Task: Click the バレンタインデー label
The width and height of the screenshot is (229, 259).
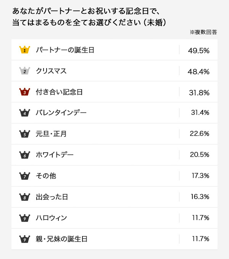Action: pyautogui.click(x=61, y=113)
